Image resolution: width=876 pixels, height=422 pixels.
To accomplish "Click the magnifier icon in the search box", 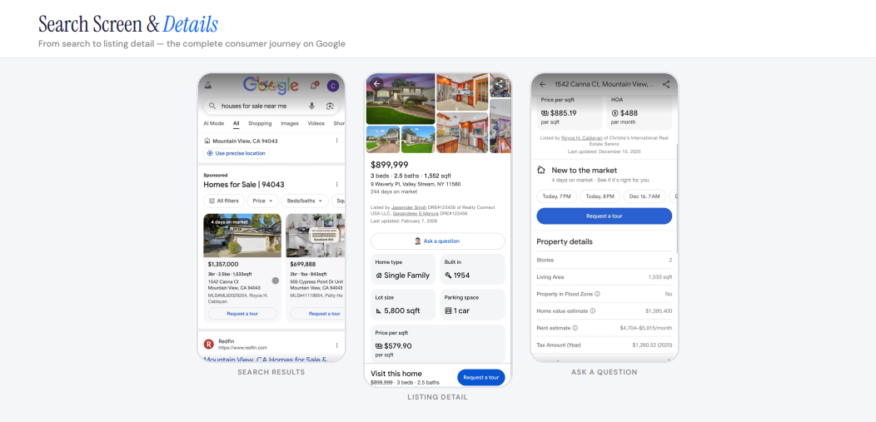I will (x=212, y=106).
